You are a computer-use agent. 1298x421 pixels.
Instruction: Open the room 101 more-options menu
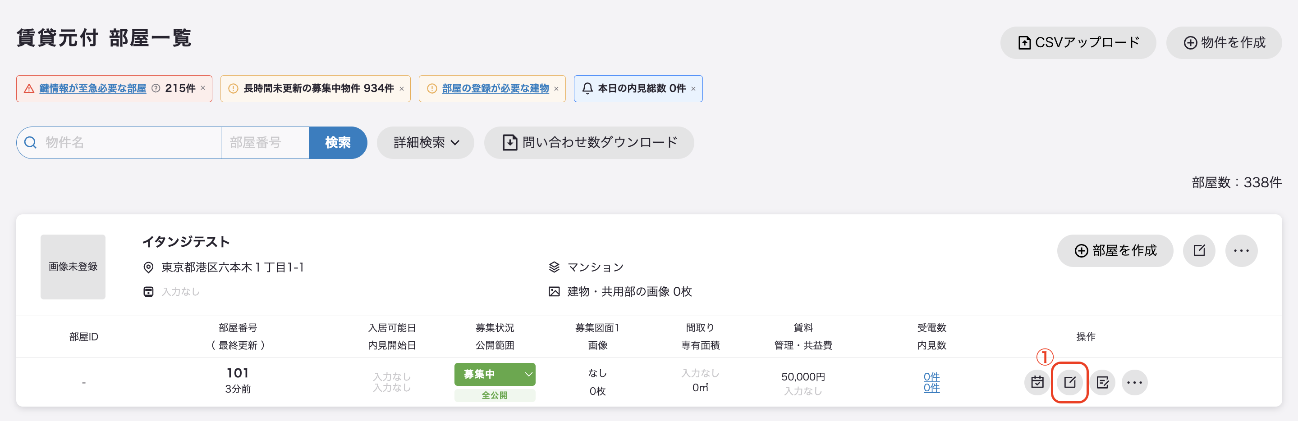pyautogui.click(x=1135, y=383)
